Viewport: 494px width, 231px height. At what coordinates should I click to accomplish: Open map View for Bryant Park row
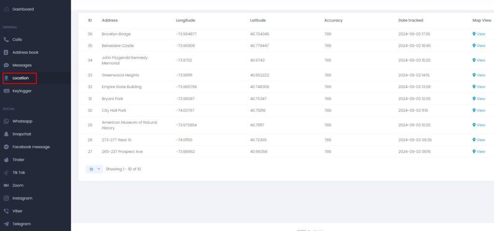tap(480, 99)
